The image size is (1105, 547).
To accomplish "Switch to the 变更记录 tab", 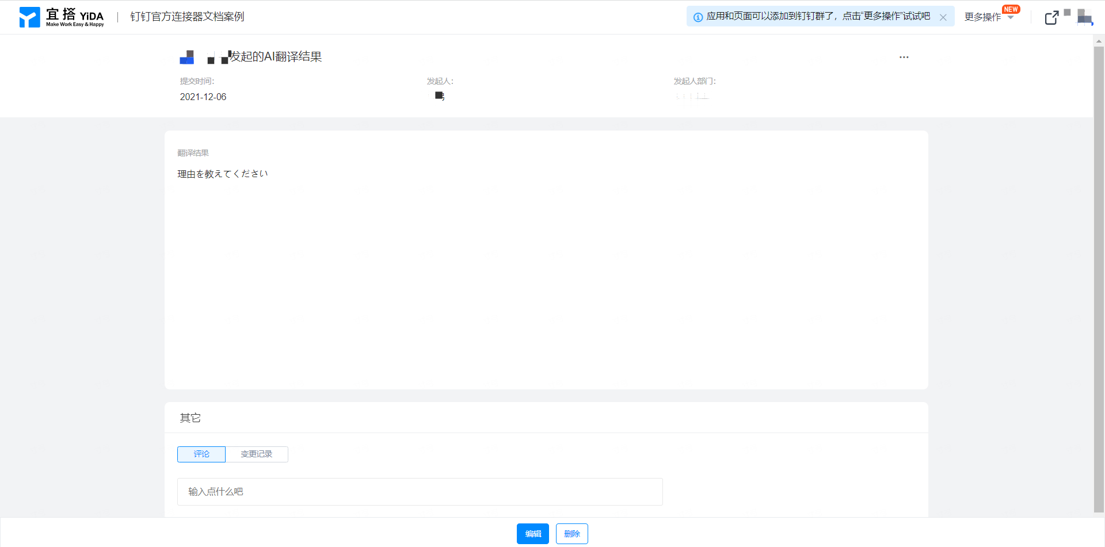I will coord(256,454).
